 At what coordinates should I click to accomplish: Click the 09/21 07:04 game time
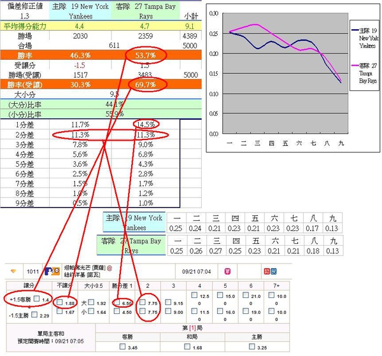tap(196, 271)
